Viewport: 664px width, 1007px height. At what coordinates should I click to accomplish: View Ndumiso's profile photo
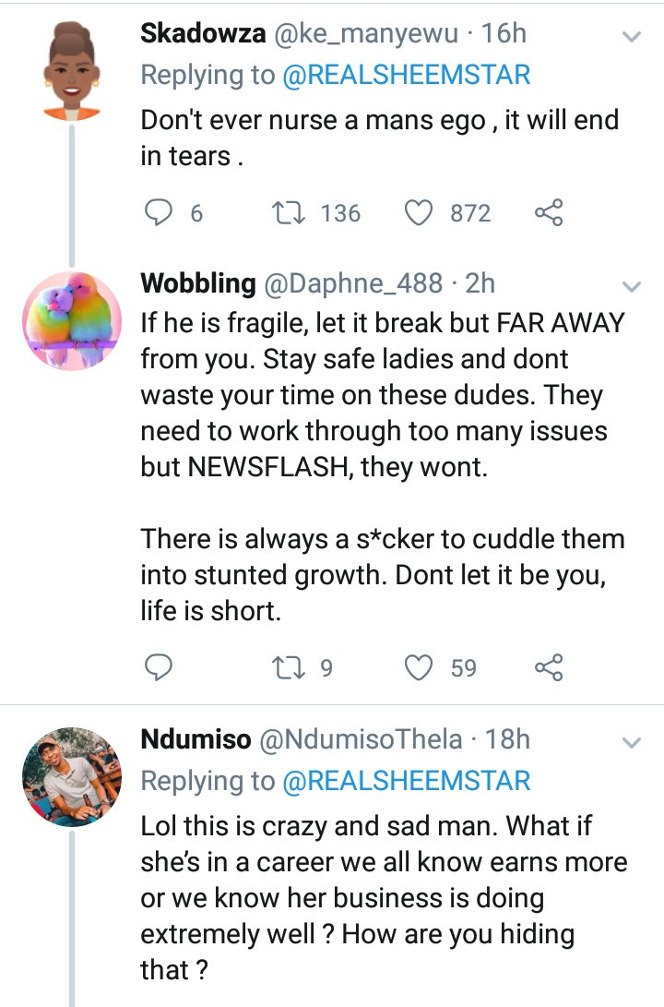72,776
